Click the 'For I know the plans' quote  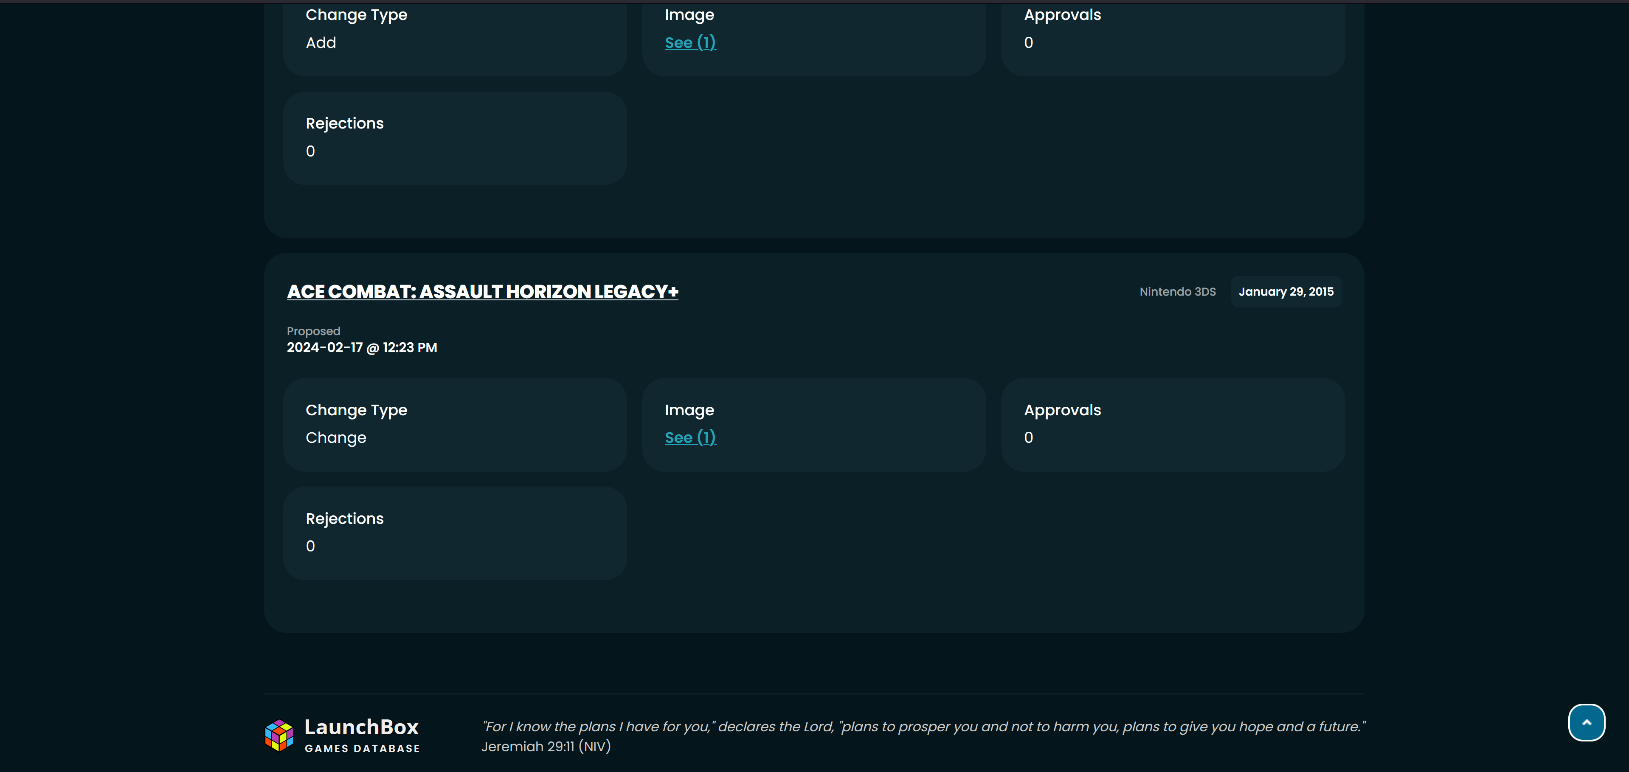coord(923,727)
